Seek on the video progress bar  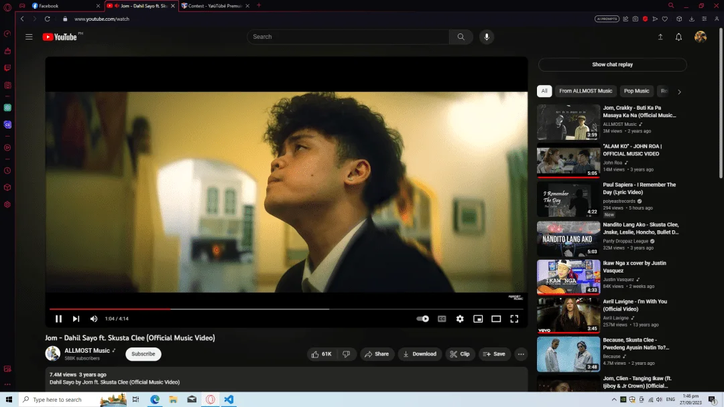coord(286,309)
